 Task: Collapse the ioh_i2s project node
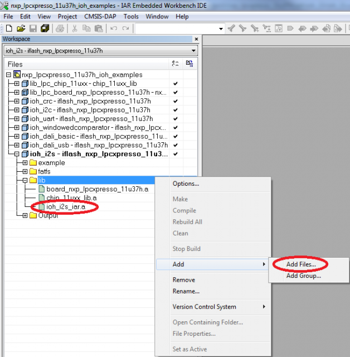coord(17,154)
